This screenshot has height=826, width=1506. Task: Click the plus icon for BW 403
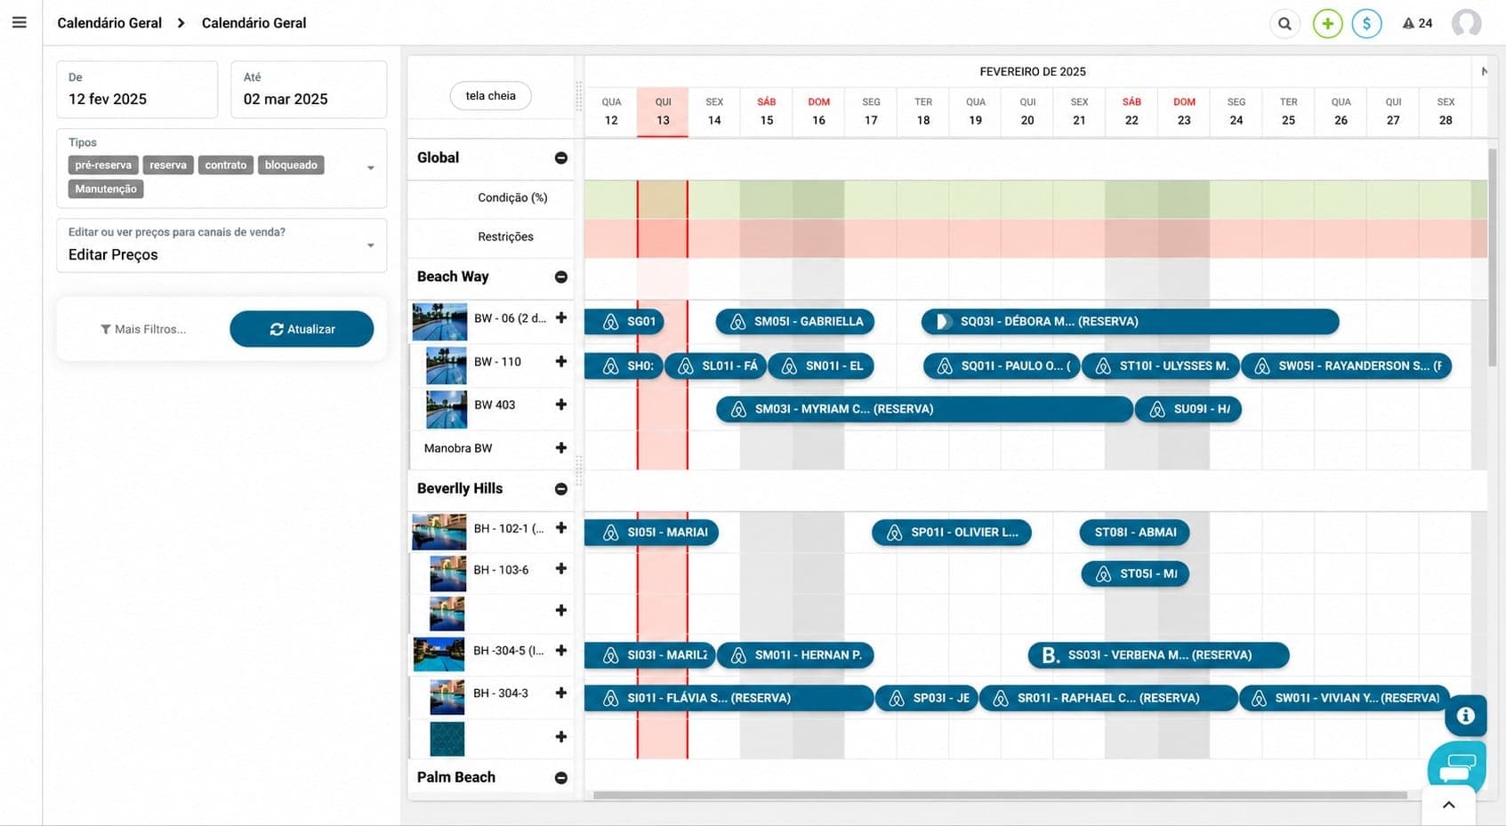pos(561,404)
